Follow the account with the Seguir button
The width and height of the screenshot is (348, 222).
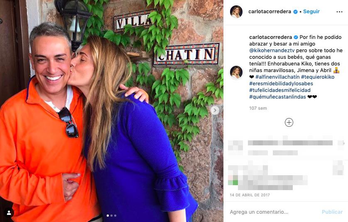point(311,12)
